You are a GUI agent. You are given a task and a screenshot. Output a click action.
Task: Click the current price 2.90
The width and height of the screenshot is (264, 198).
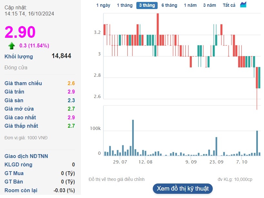click(x=20, y=32)
